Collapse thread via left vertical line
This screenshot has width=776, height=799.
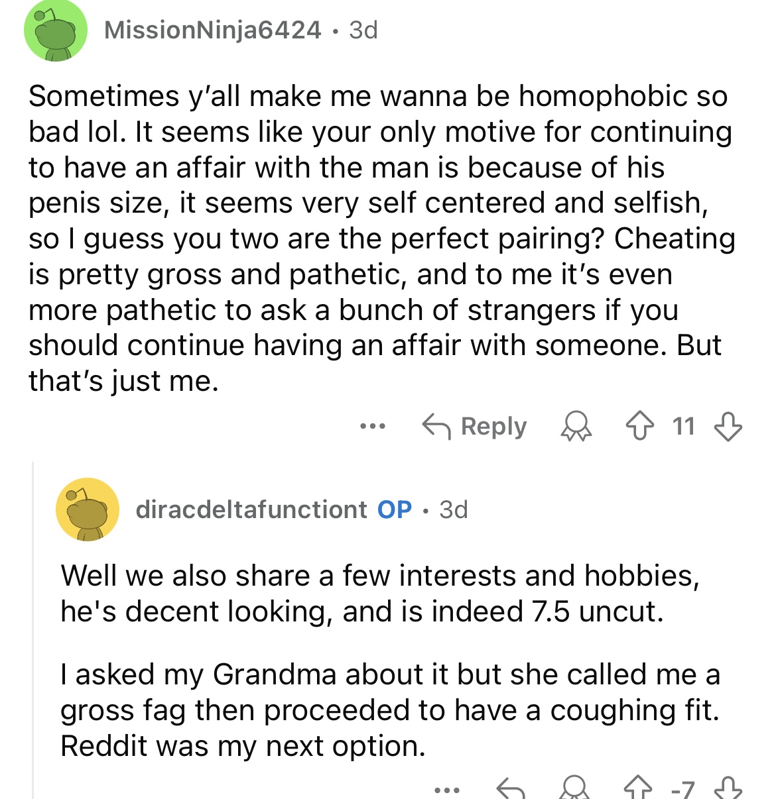point(32,630)
